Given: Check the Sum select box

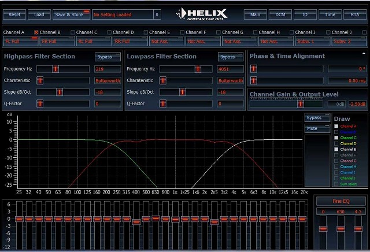Looking at the screenshot, I should coord(336,184).
